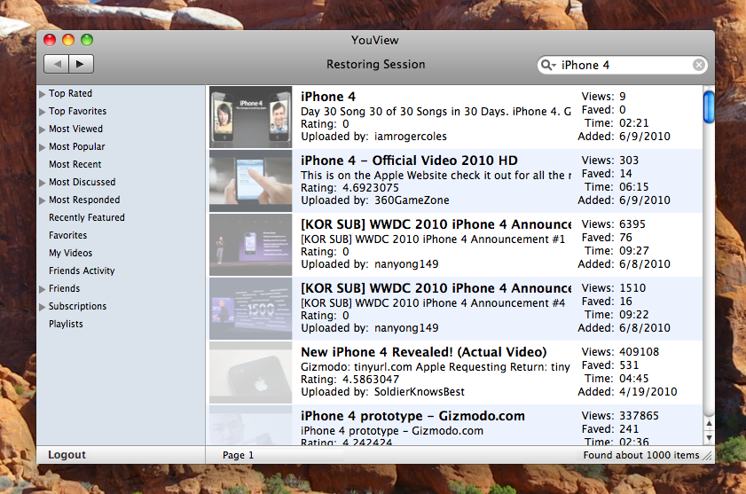Select title 'iPhone 4 – Official Video 2010 HD'
This screenshot has height=494, width=746.
(409, 161)
